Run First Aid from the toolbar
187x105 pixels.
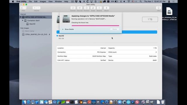click(79, 8)
